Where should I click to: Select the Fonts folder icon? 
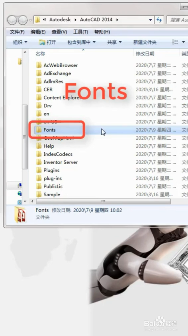(x=39, y=130)
